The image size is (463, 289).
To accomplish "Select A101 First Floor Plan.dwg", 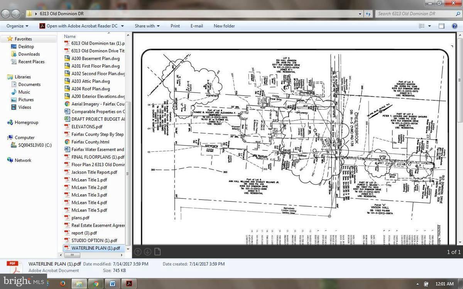I will (92, 66).
